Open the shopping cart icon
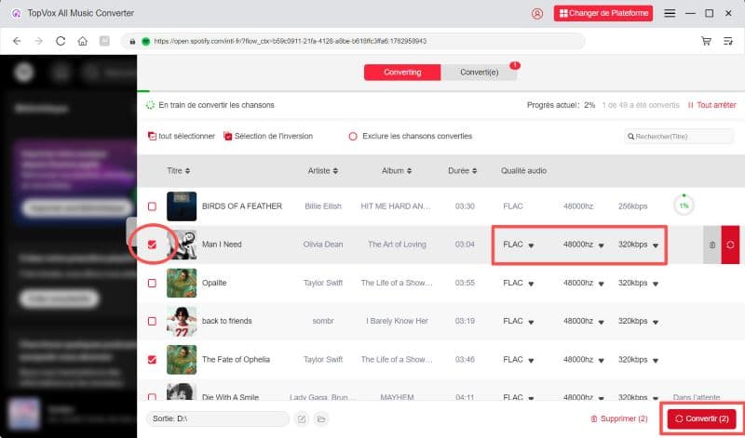The height and width of the screenshot is (438, 745). point(706,41)
